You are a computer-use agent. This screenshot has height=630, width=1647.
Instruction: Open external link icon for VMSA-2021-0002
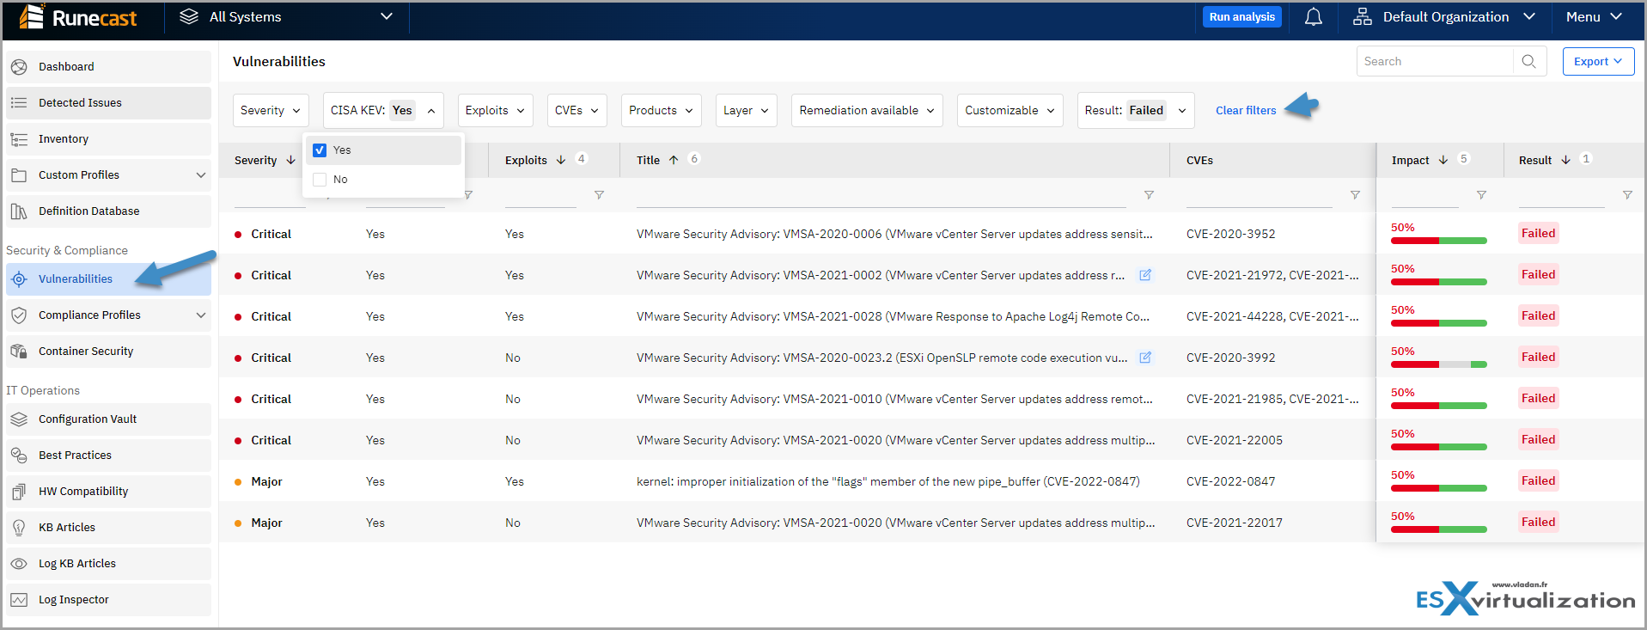[1145, 275]
